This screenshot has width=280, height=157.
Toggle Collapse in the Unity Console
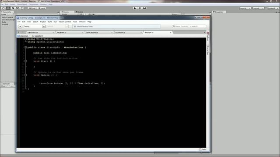pyautogui.click(x=10, y=86)
